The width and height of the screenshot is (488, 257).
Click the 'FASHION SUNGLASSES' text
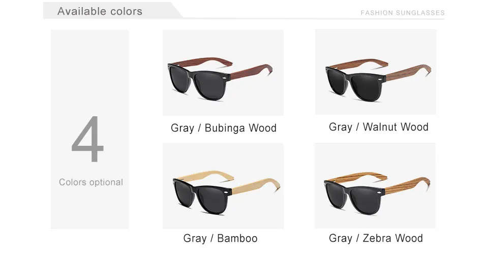[403, 13]
